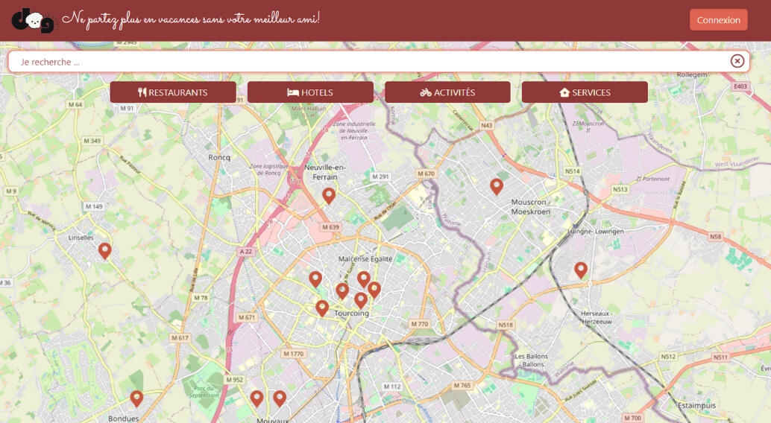Filter the map by Restaurants
Image resolution: width=771 pixels, height=423 pixels.
coord(173,92)
